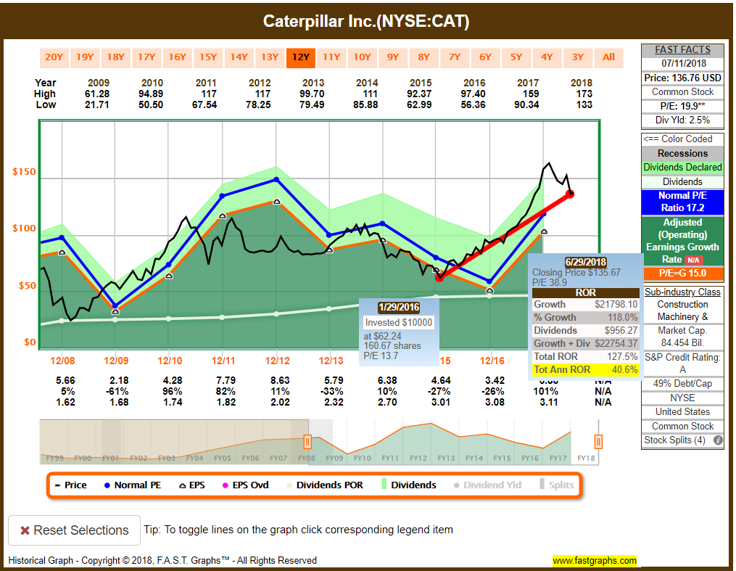The width and height of the screenshot is (736, 571).
Task: Select the 7Y time range tab
Action: [x=455, y=57]
